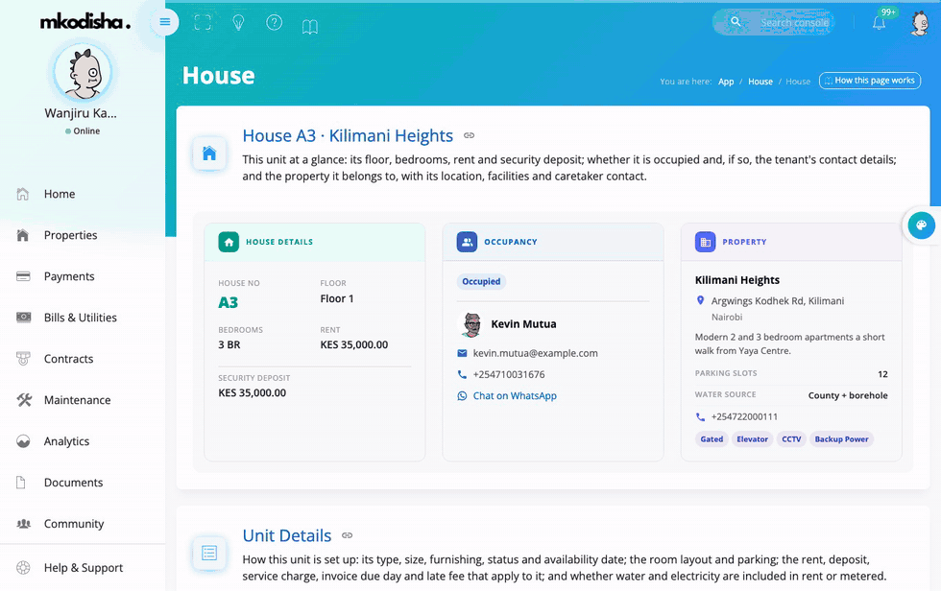Click the Occupancy card people icon

(467, 242)
